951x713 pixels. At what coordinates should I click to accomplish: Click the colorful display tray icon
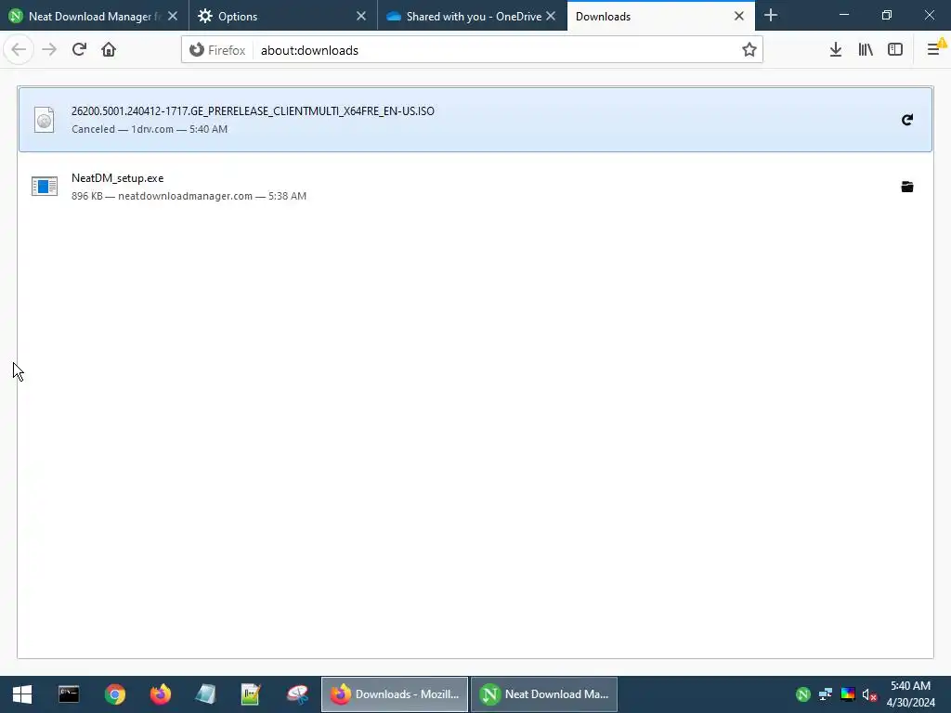click(848, 694)
